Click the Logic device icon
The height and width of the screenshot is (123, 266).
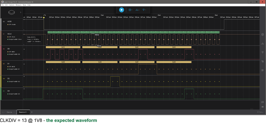(11, 12)
